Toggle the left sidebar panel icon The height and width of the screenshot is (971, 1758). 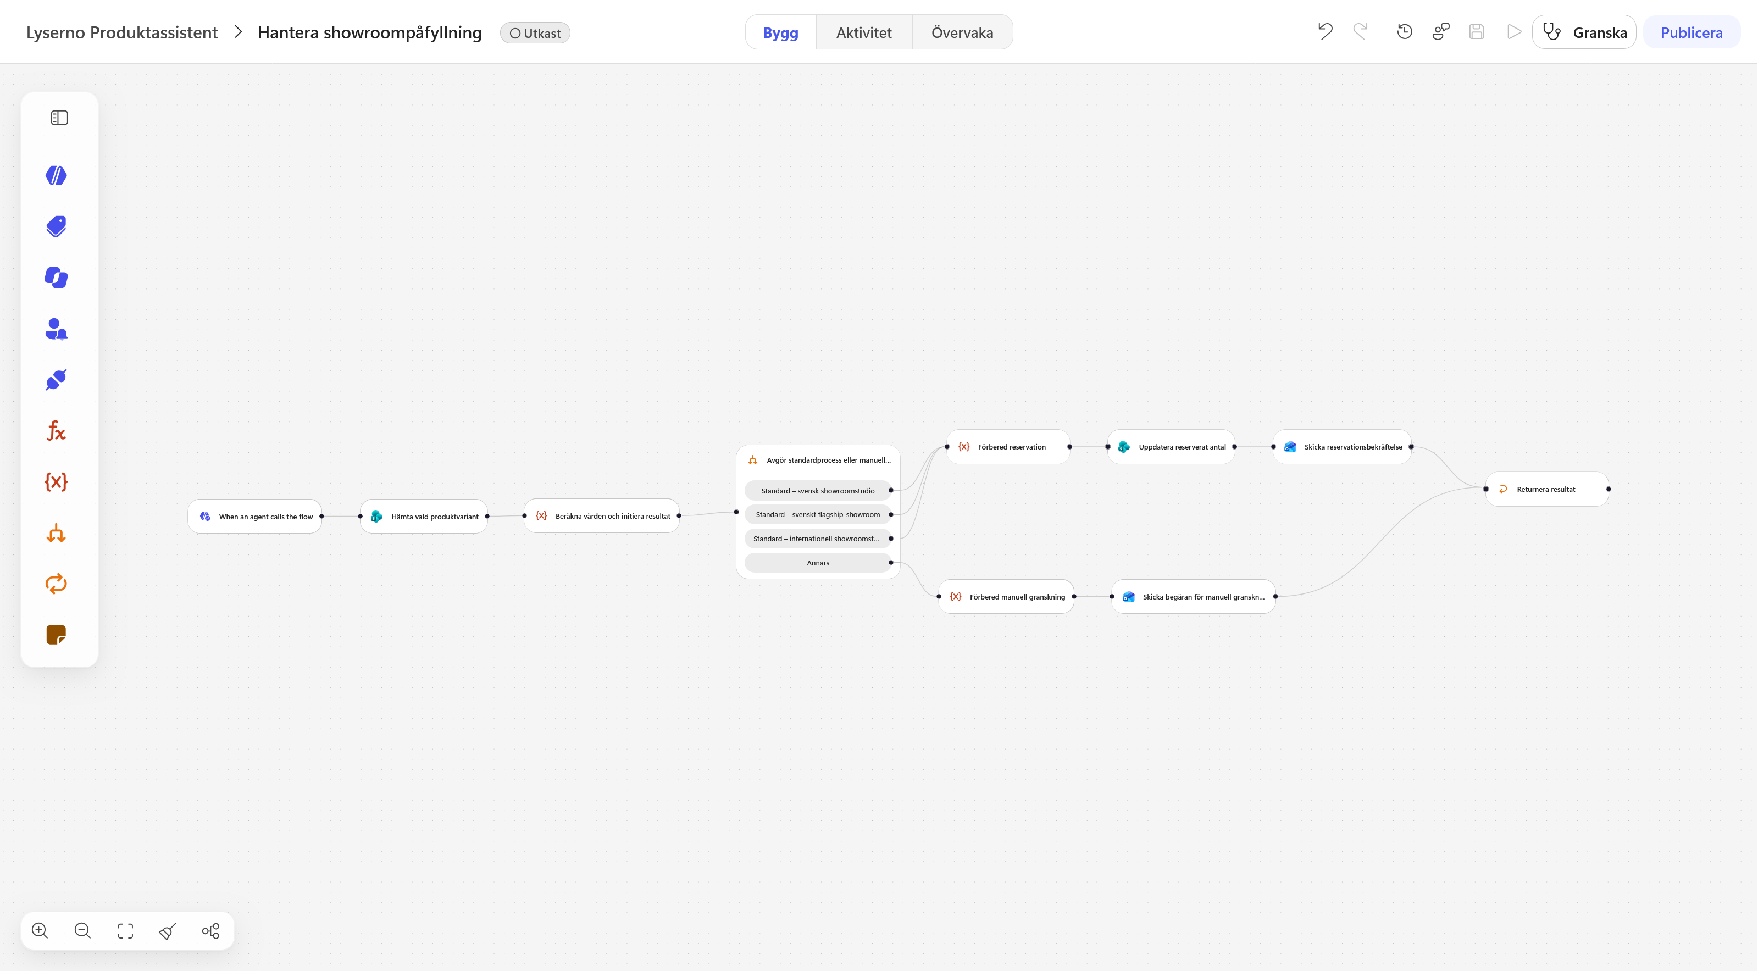click(x=59, y=118)
